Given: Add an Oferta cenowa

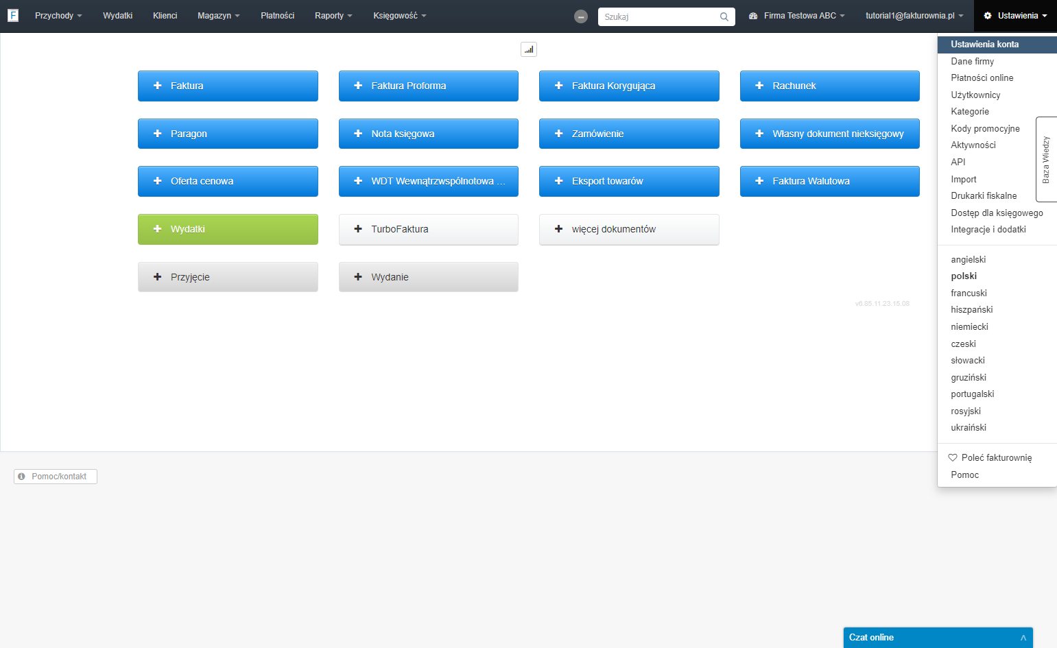Looking at the screenshot, I should pos(228,181).
